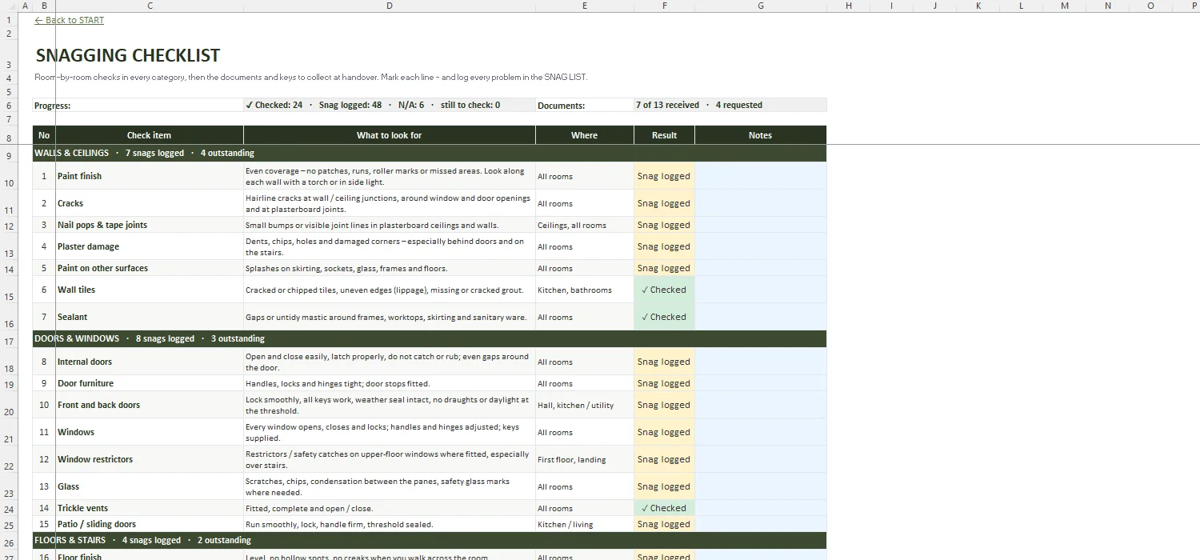This screenshot has height=560, width=1200.
Task: Select the 'What to look for' header cell
Action: pos(390,135)
